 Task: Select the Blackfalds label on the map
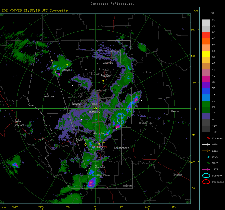106,69
